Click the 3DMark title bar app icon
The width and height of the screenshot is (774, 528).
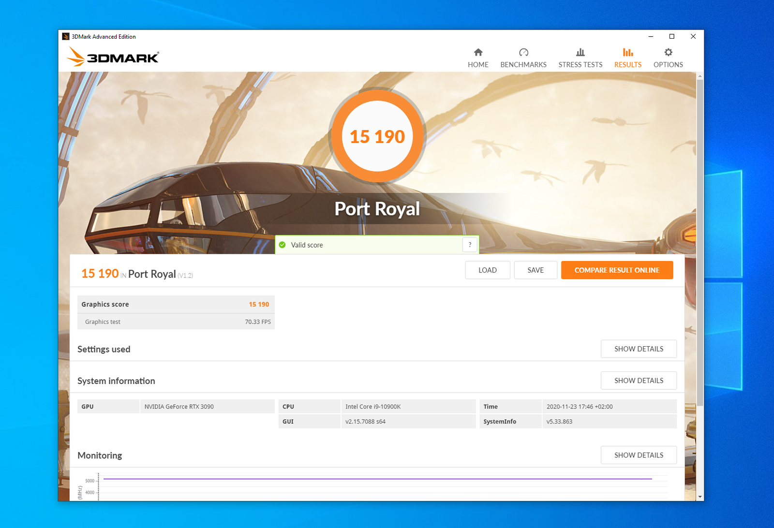click(66, 36)
